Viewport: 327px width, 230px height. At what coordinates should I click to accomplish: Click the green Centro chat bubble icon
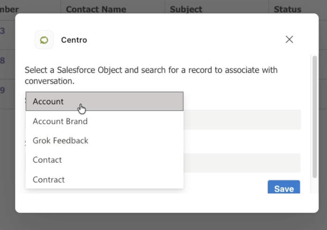(44, 40)
